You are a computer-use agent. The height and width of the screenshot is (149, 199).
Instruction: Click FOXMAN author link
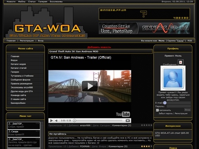pyautogui.click(x=85, y=147)
